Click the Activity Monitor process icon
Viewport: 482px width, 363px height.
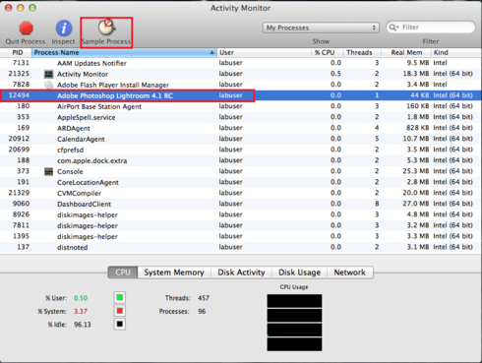click(x=48, y=74)
